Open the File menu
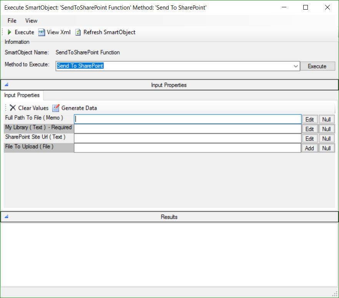This screenshot has height=298, width=339. tap(12, 21)
